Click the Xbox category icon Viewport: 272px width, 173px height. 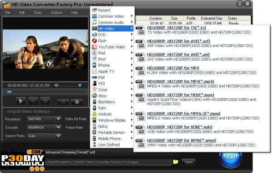click(94, 96)
